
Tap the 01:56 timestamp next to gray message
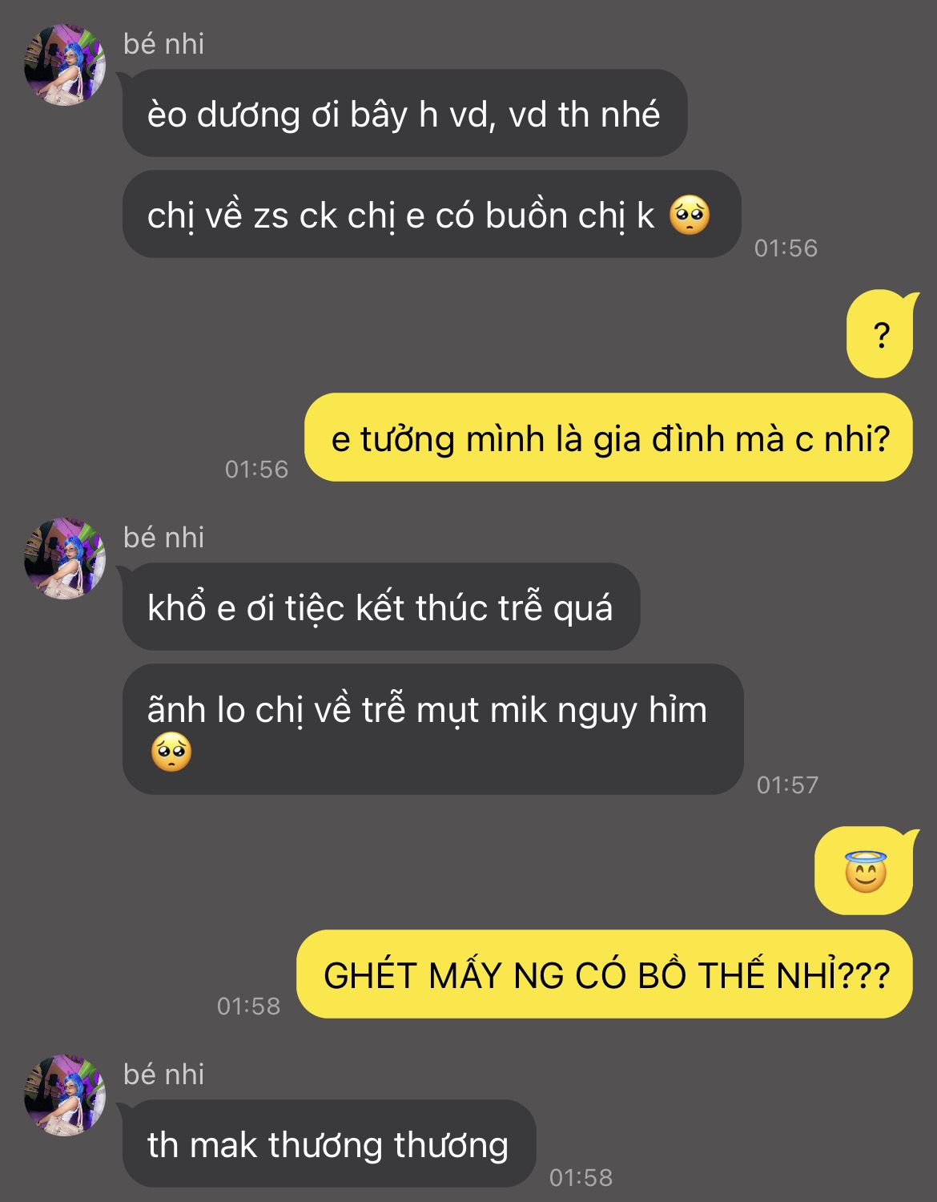click(786, 248)
